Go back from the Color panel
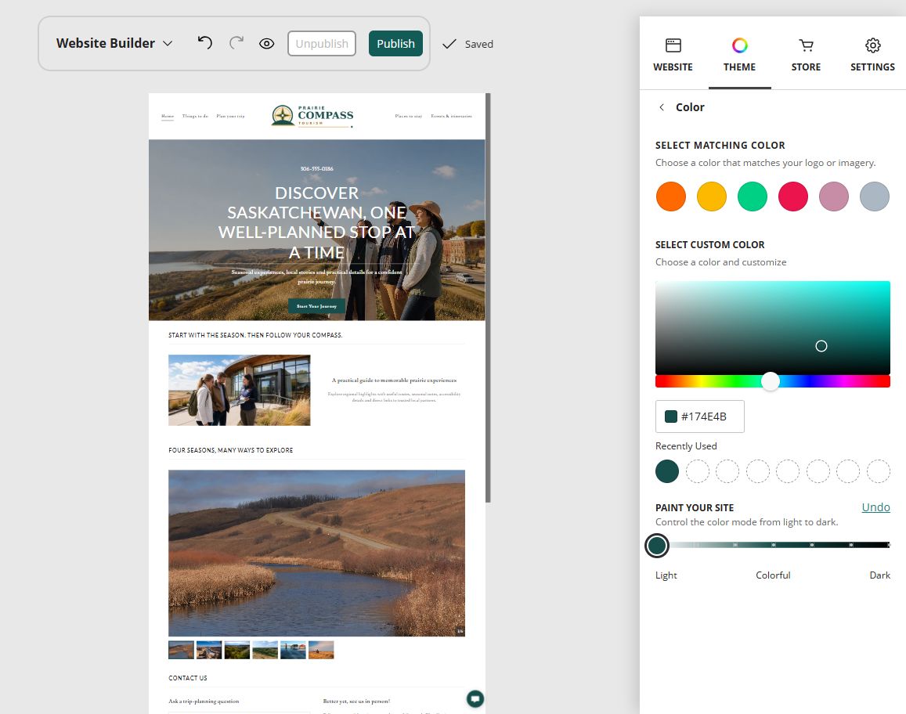 pyautogui.click(x=662, y=107)
